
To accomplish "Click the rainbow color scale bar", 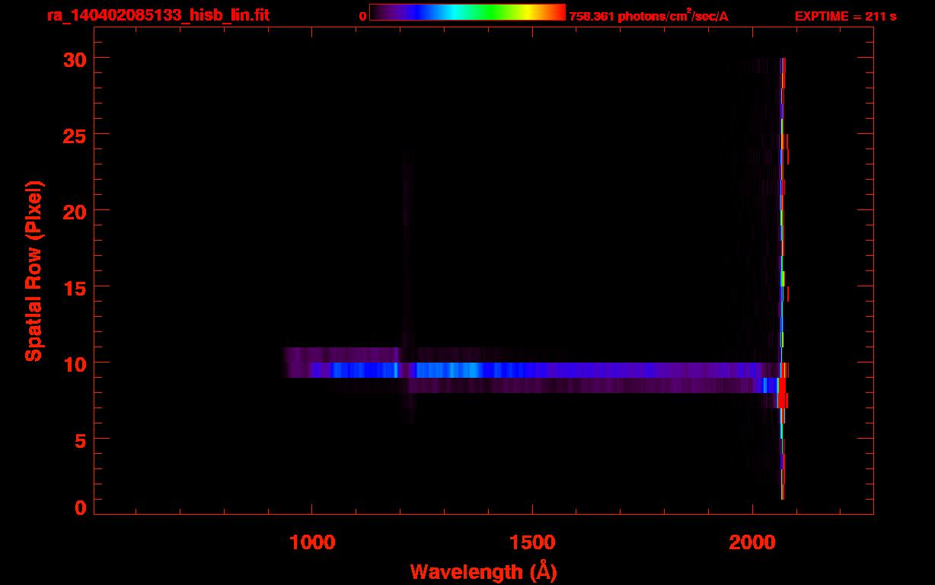I will (x=467, y=13).
